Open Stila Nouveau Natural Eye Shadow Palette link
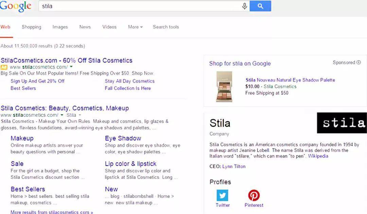 (x=290, y=80)
